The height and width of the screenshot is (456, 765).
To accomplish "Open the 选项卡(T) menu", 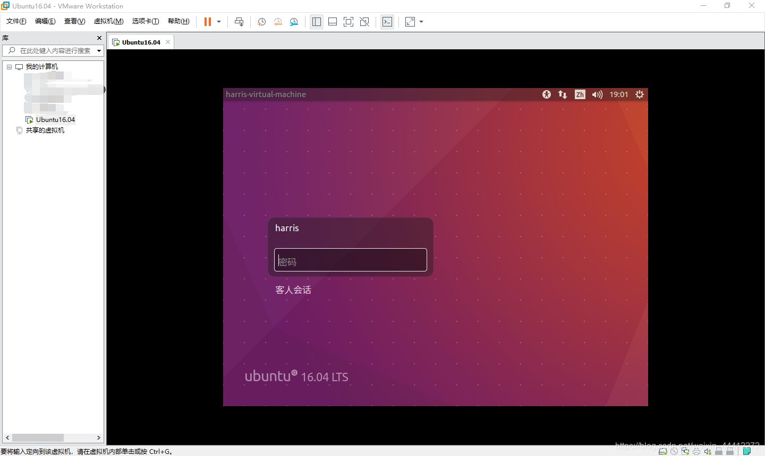I will 146,21.
